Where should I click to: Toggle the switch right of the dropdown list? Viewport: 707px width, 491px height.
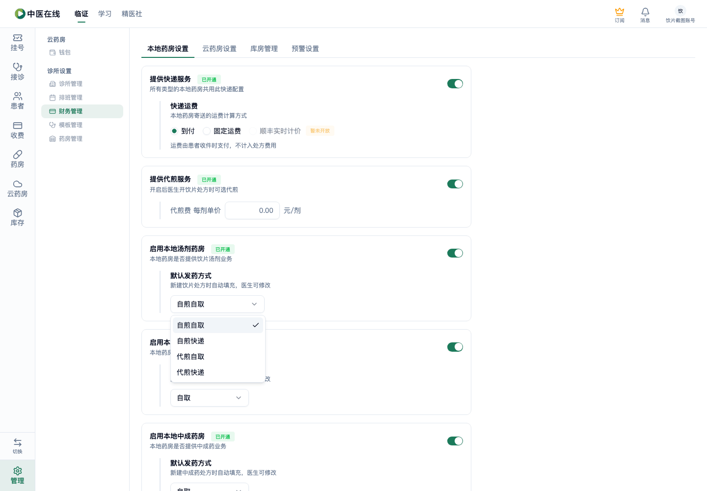tap(455, 347)
